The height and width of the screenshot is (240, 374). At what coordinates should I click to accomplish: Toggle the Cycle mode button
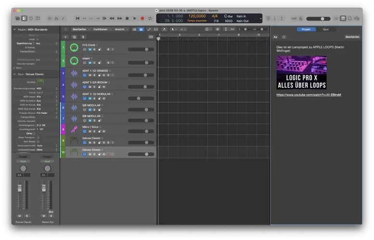point(150,18)
